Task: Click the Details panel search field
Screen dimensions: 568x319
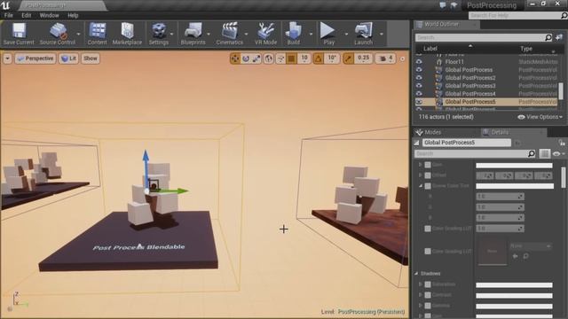Action: pos(475,153)
